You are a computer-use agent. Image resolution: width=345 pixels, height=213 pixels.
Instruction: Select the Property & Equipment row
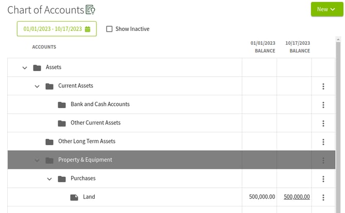85,160
